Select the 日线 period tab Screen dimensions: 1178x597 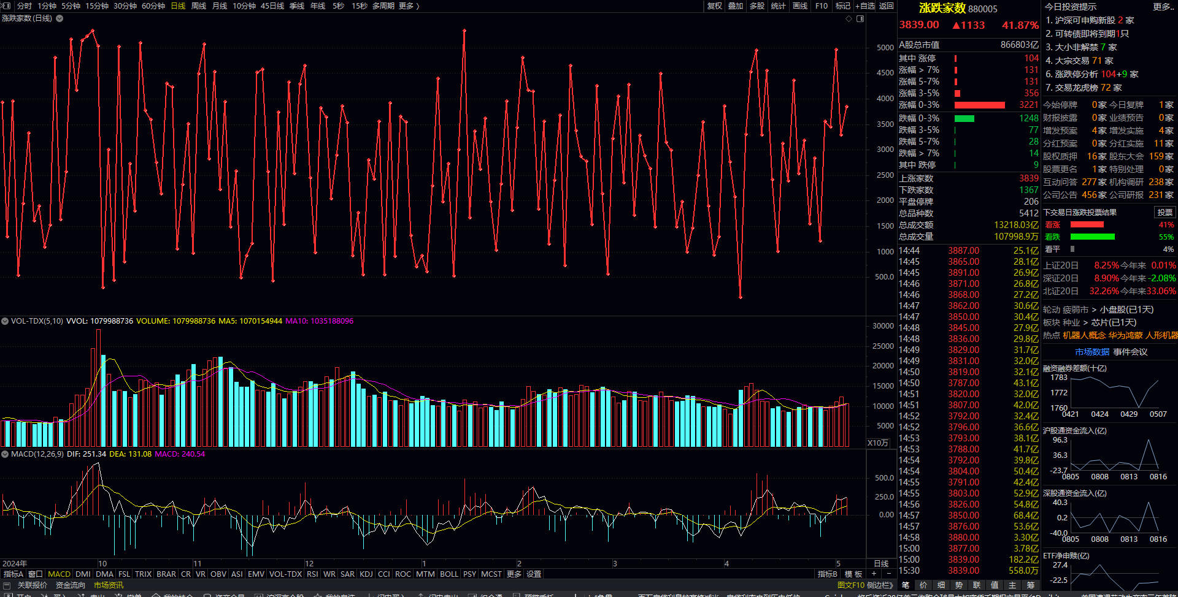click(x=178, y=6)
